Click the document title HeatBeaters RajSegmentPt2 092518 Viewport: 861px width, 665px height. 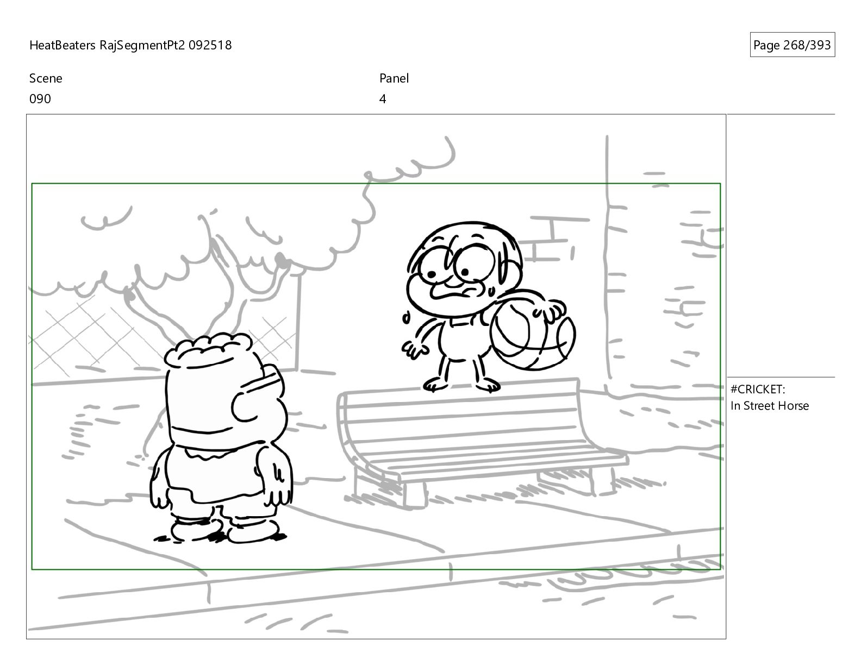tap(130, 45)
